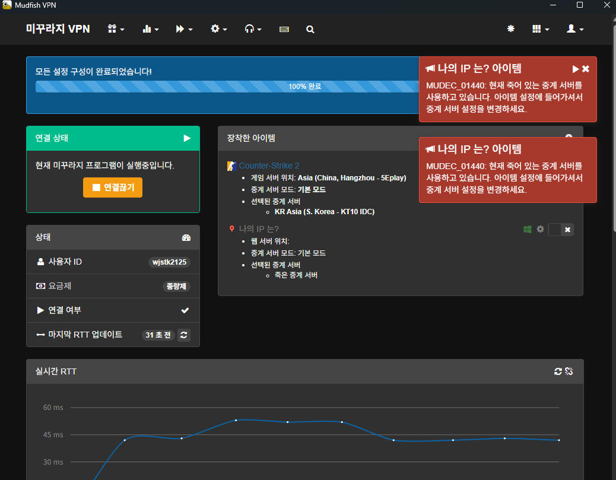This screenshot has height=480, width=616.
Task: Open the Counter-Strike 2 item link
Action: [269, 166]
